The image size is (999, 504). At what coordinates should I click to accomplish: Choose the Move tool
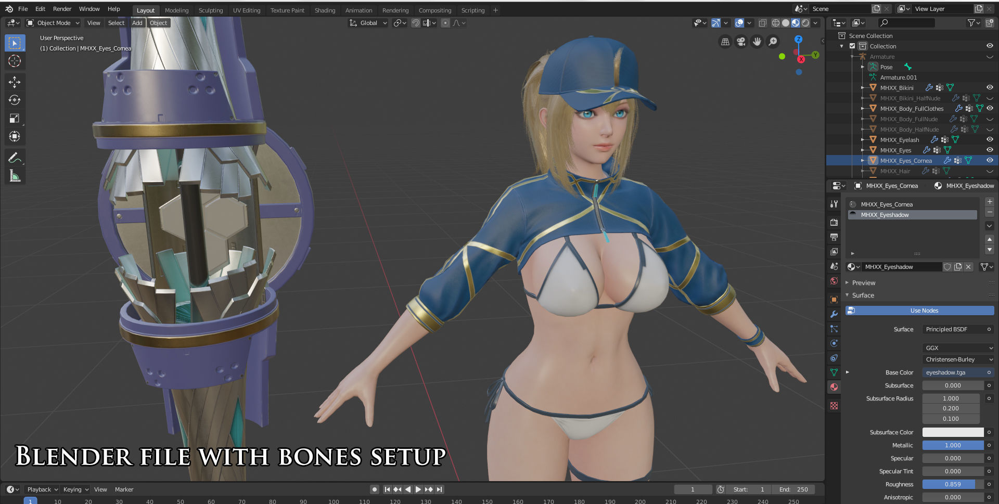[x=15, y=82]
